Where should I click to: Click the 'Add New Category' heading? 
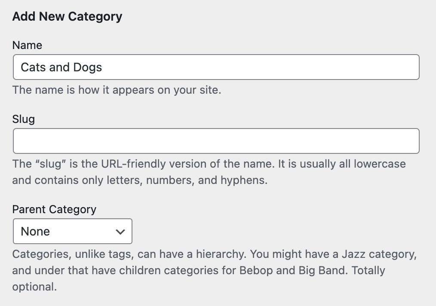coord(67,17)
